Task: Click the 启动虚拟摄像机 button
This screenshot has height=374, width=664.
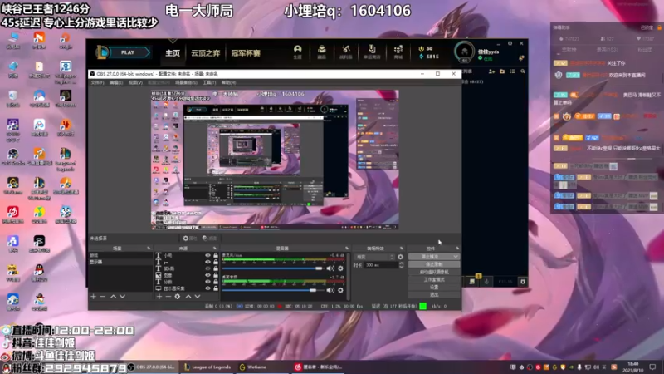Action: pyautogui.click(x=434, y=272)
